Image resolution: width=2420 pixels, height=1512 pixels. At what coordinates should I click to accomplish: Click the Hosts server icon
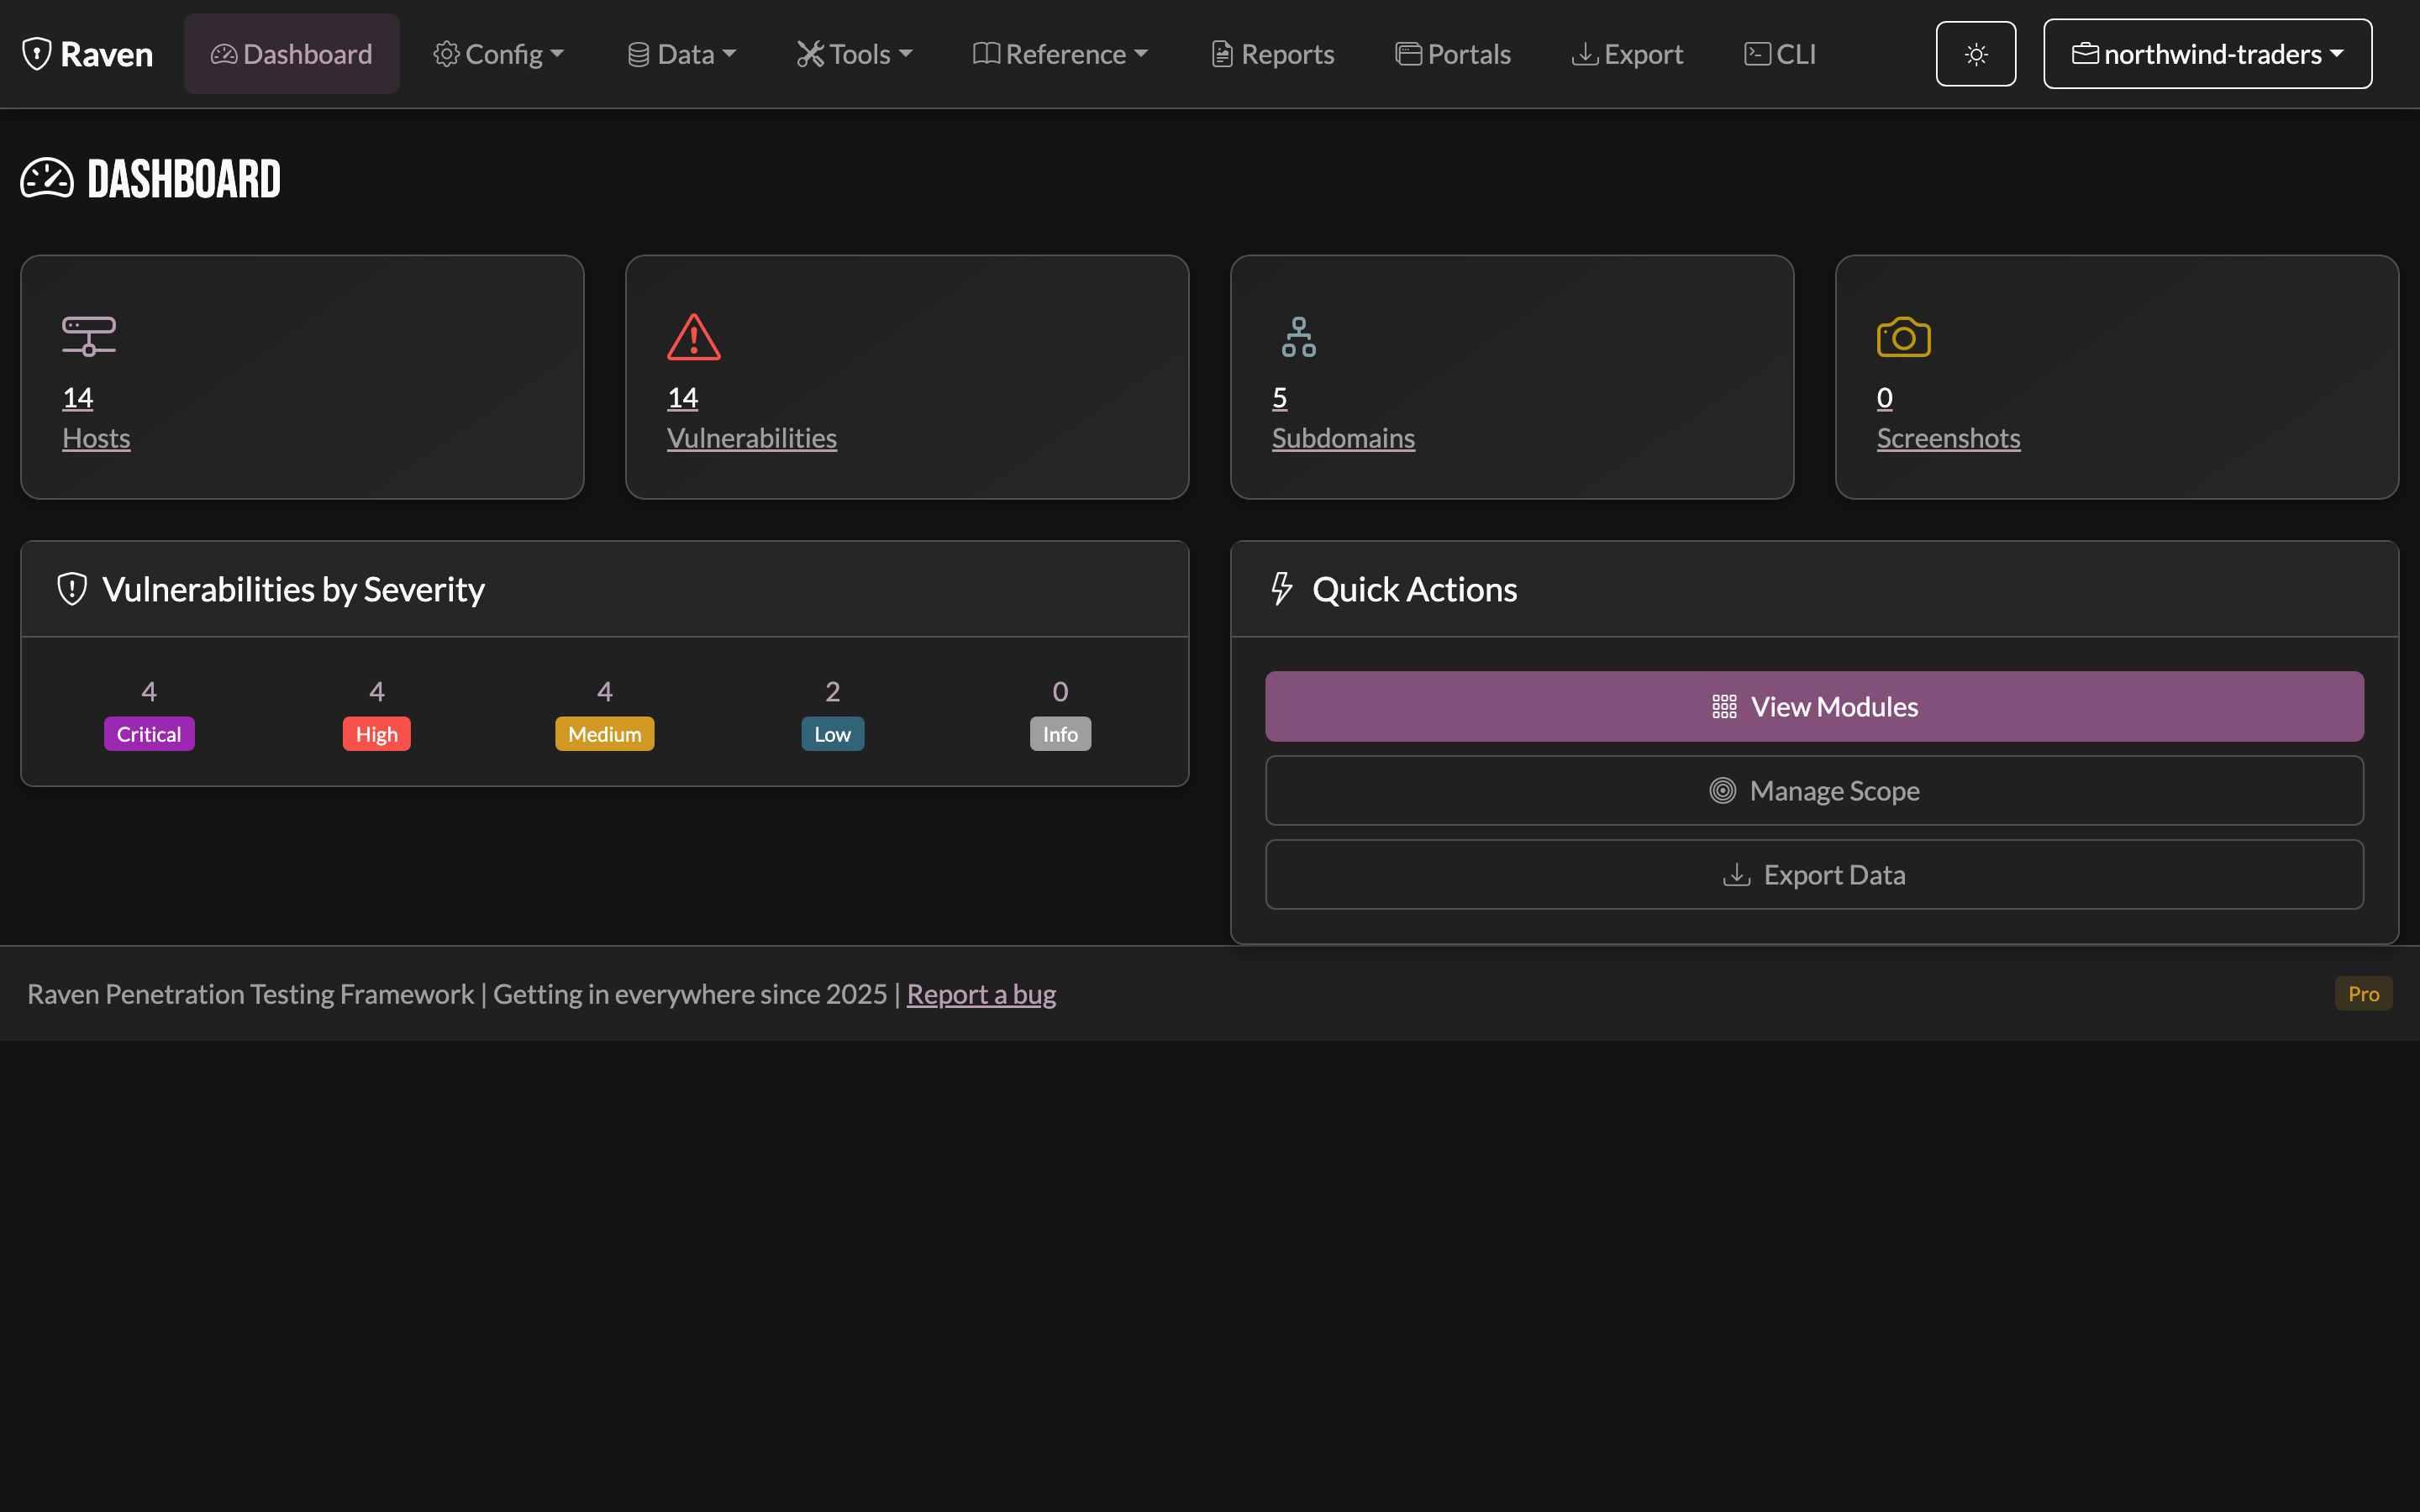click(x=89, y=336)
